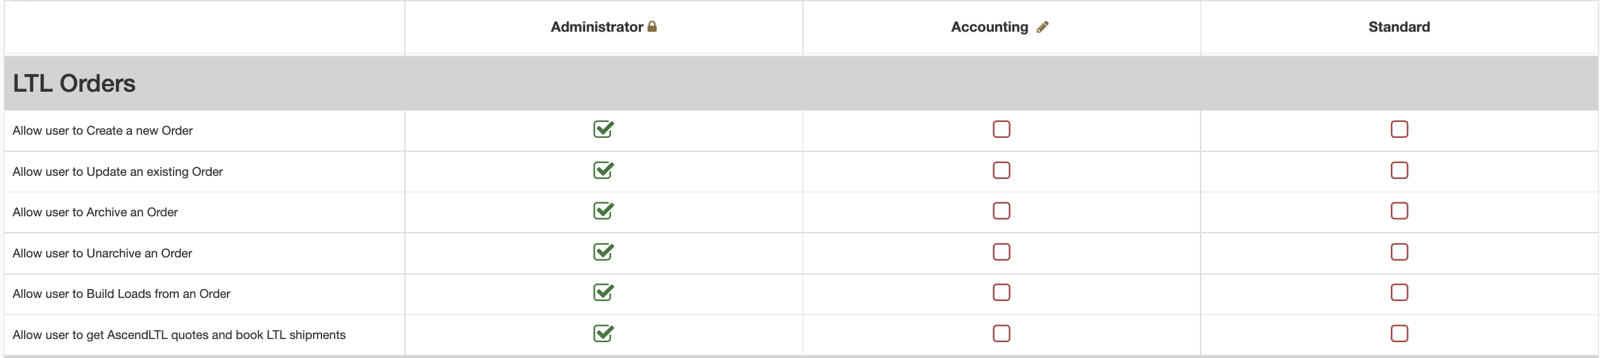
Task: Uncheck Administrator Update an existing Order
Action: click(603, 170)
